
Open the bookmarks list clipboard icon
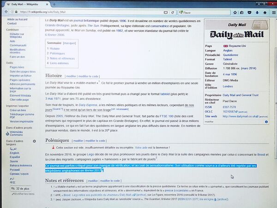coord(241,12)
